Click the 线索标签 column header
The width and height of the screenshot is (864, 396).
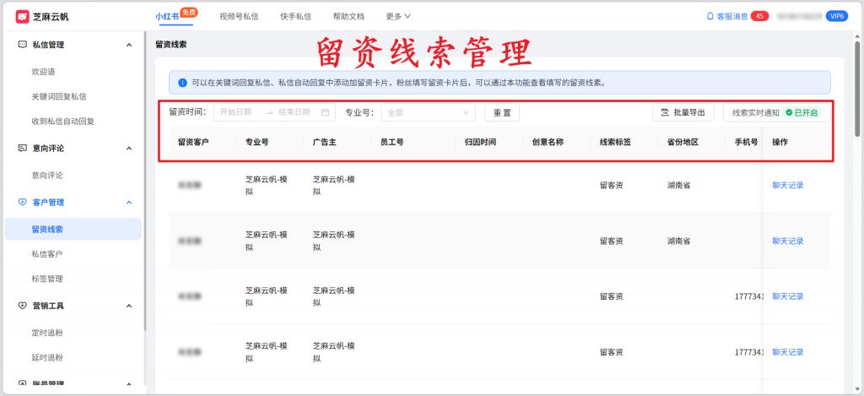pos(615,143)
